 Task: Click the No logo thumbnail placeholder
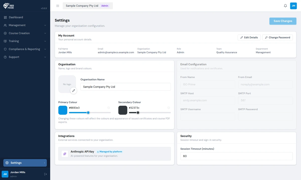[x=67, y=84]
